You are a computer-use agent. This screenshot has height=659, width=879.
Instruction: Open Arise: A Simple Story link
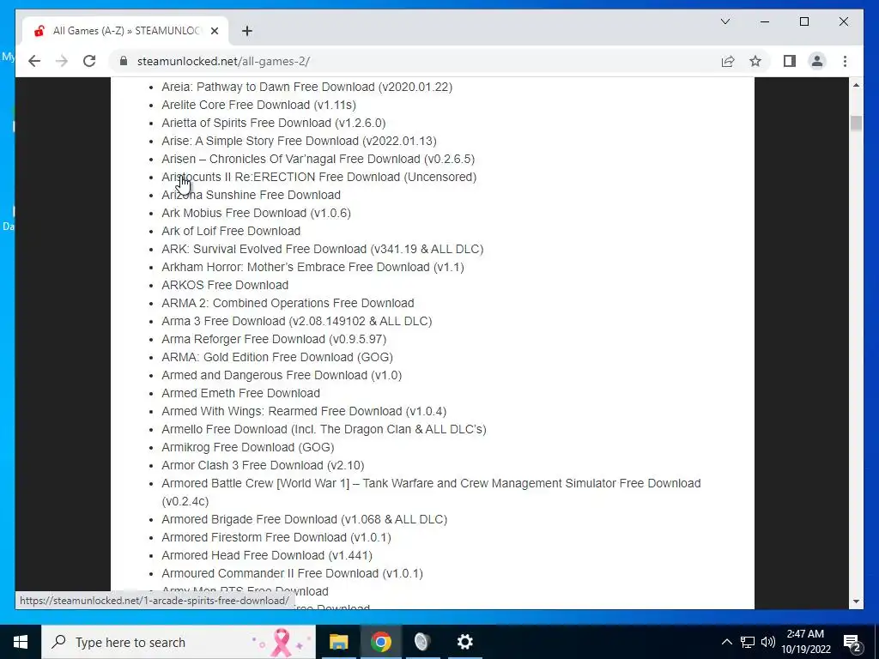299,141
